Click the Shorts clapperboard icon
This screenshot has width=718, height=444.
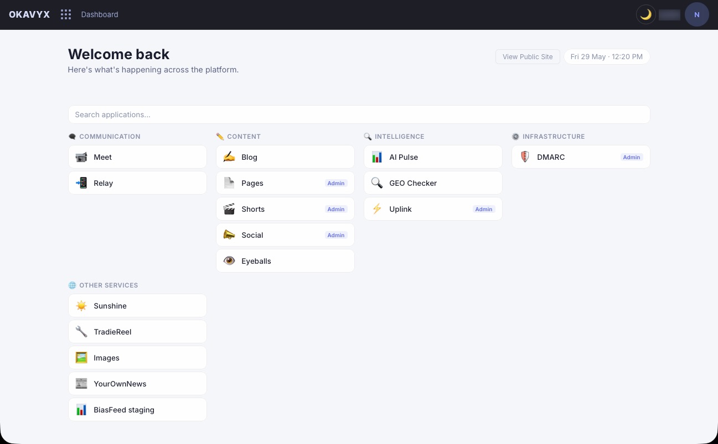pos(229,209)
